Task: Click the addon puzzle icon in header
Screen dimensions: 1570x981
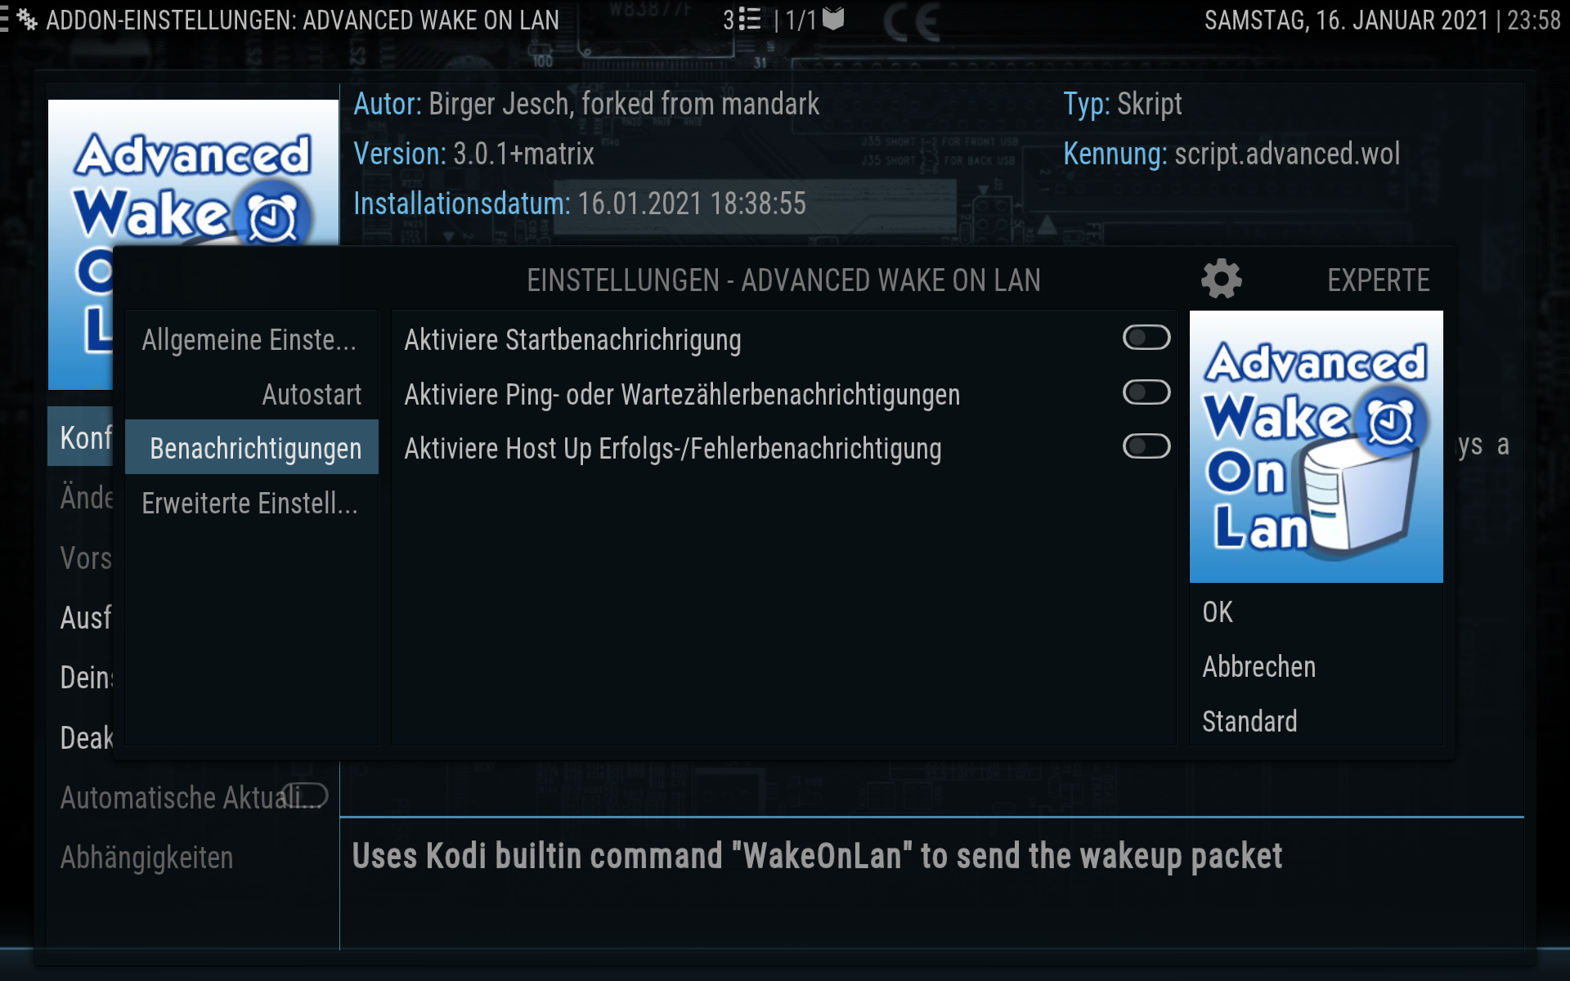Action: (x=27, y=20)
